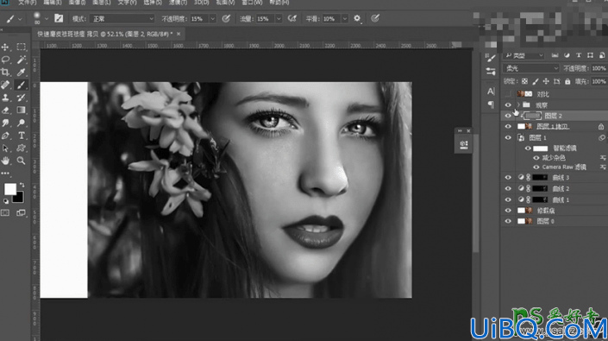The image size is (608, 341).
Task: Select the Zoom magnifier tool
Action: click(22, 161)
